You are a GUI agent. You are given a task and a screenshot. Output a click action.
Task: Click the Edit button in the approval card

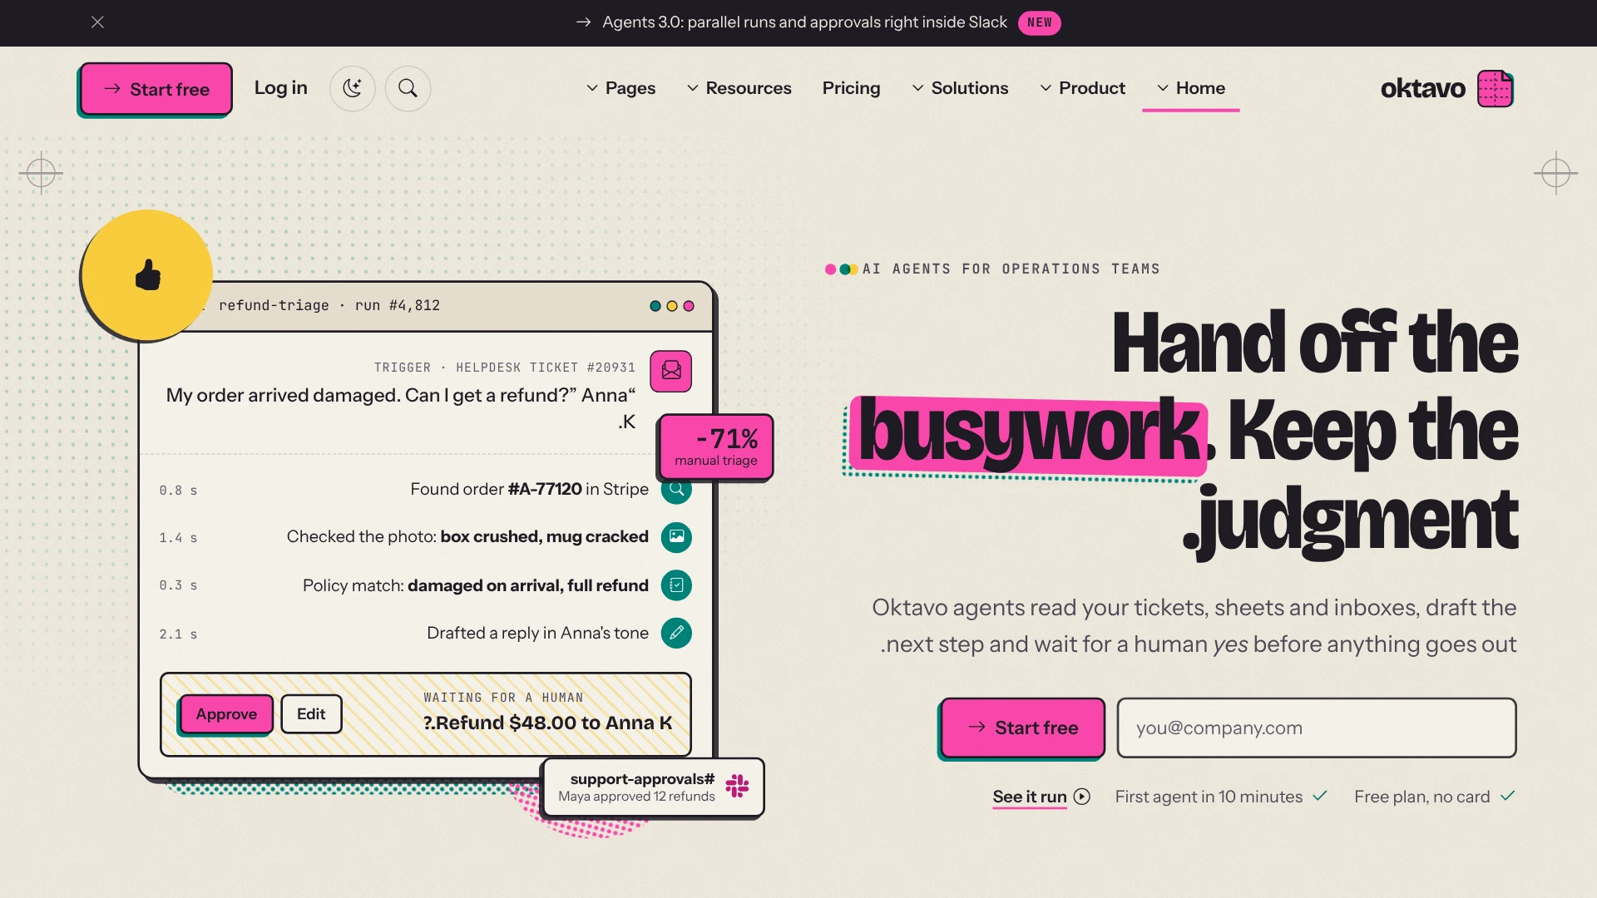tap(311, 714)
